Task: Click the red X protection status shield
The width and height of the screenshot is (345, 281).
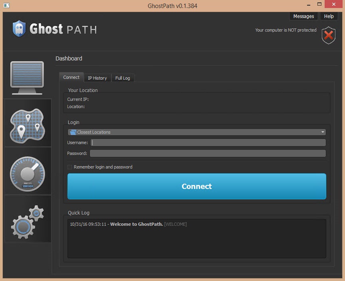Action: click(x=329, y=35)
